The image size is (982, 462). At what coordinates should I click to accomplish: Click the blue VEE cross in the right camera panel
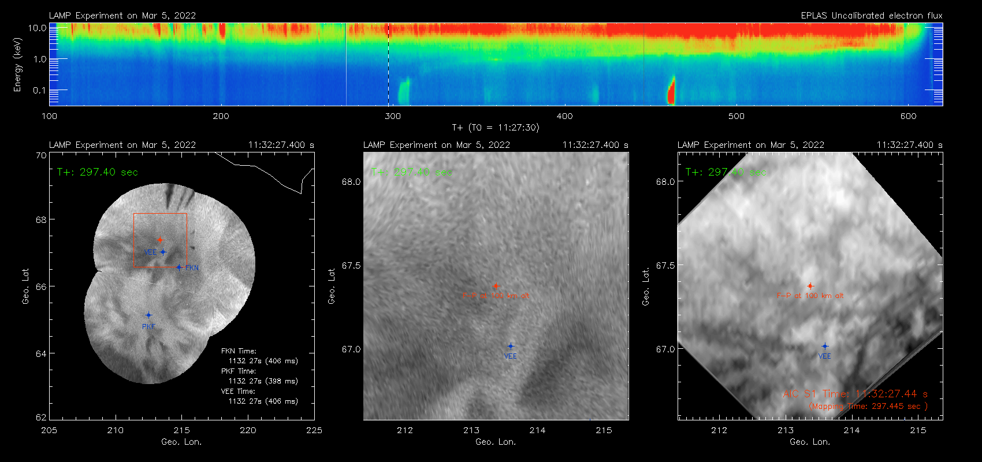pyautogui.click(x=825, y=346)
